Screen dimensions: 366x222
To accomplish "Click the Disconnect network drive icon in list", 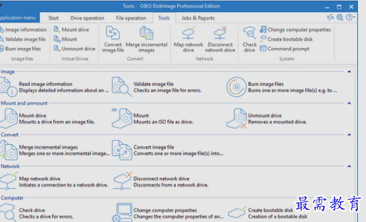I will pyautogui.click(x=122, y=181).
